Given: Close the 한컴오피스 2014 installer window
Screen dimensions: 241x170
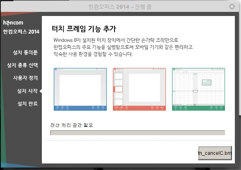Looking at the screenshot, I should [x=232, y=7].
